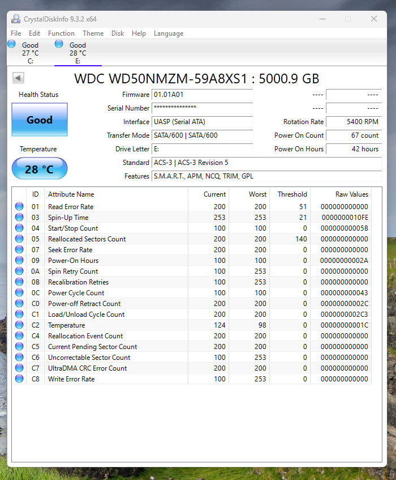The width and height of the screenshot is (396, 480).
Task: Open the Disk menu
Action: (x=118, y=33)
